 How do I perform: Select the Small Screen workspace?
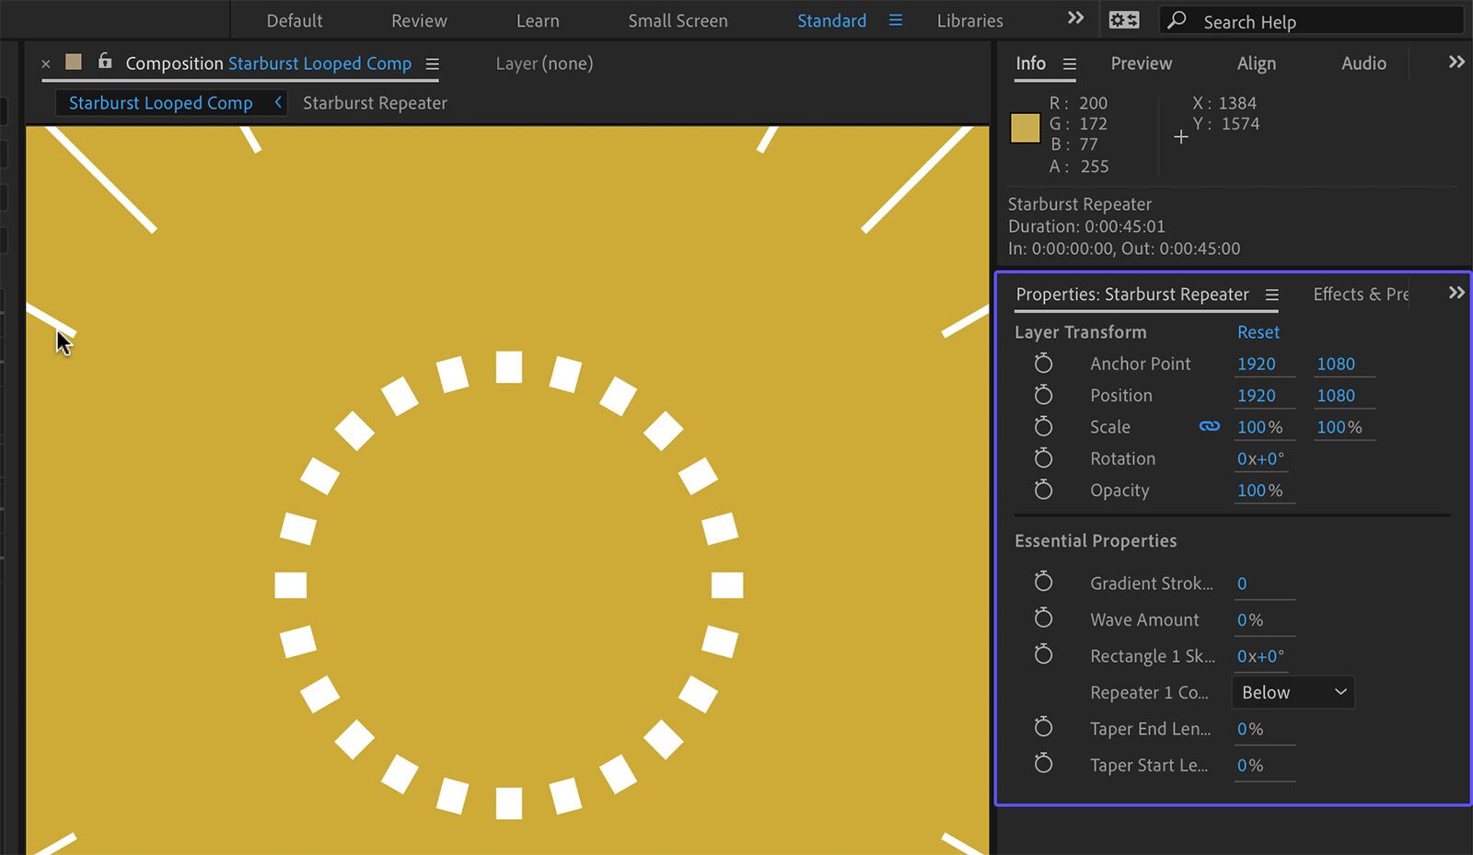coord(678,19)
